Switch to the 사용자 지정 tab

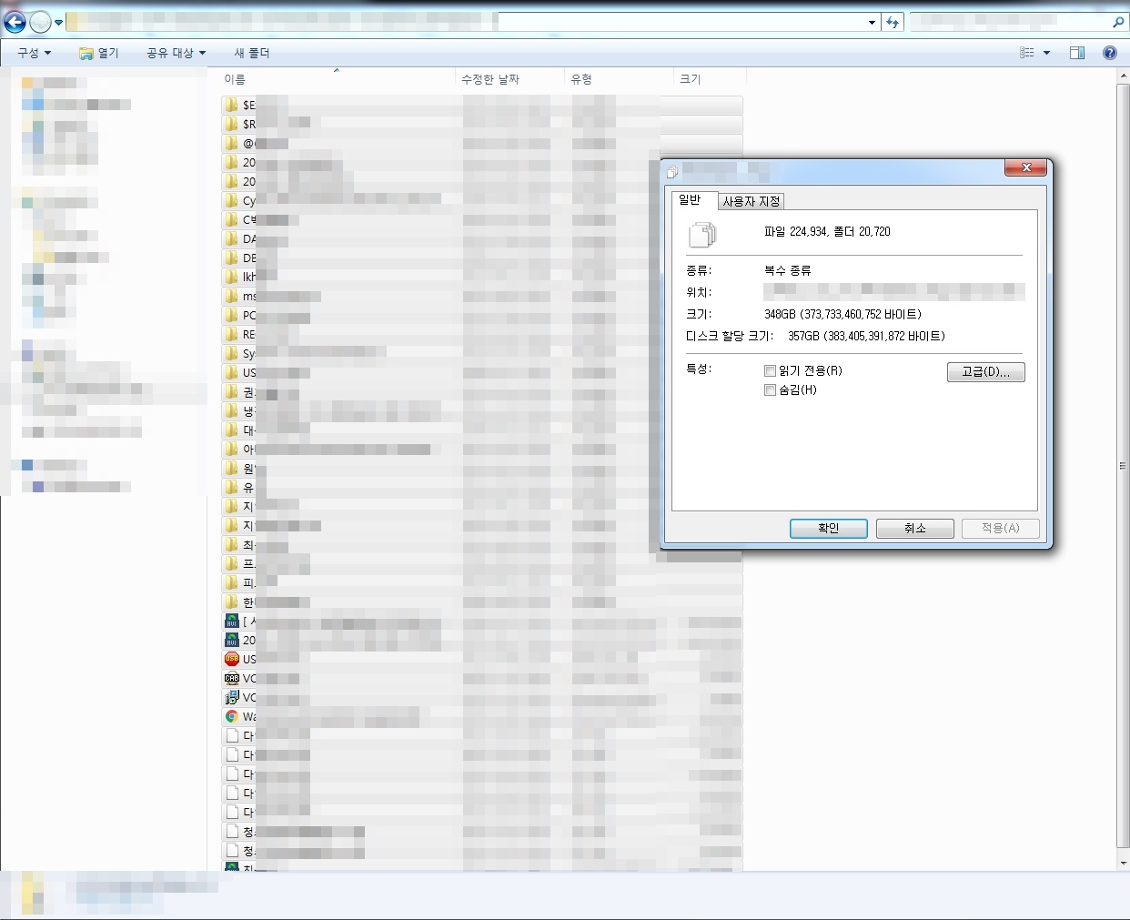point(752,201)
